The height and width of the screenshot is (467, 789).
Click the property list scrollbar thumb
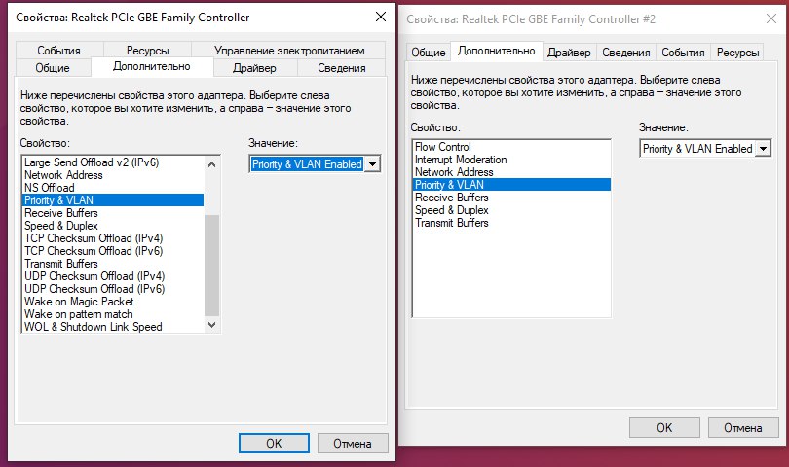211,266
